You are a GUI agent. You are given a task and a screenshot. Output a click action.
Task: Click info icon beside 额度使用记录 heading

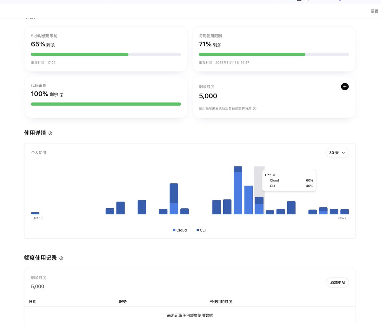coord(61,258)
